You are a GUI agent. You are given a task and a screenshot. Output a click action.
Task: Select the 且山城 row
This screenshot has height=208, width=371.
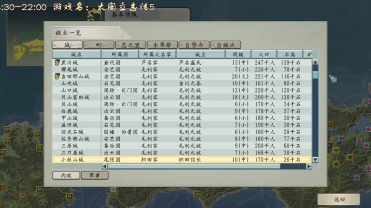[182, 104]
